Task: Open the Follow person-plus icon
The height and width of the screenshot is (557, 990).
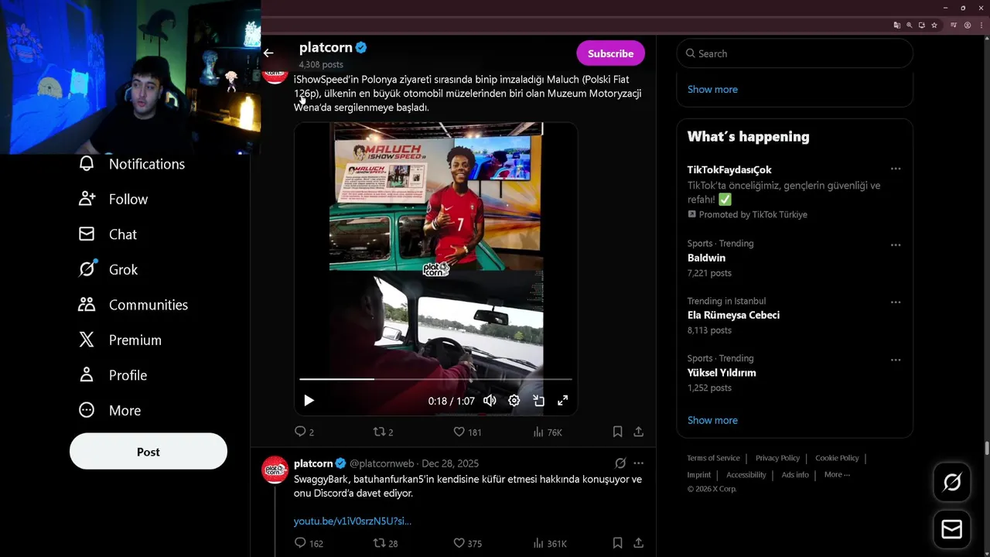Action: tap(87, 199)
